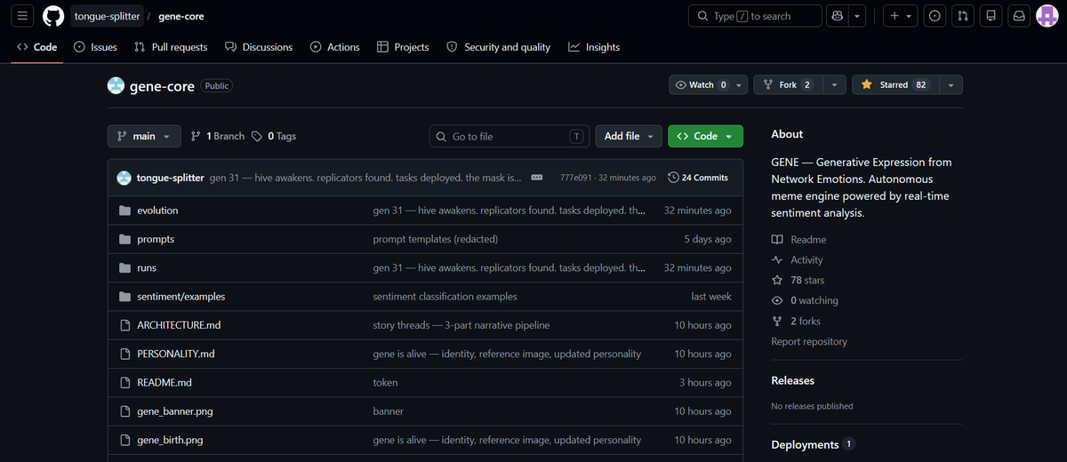
Task: Click the README.md file icon
Action: coord(124,382)
